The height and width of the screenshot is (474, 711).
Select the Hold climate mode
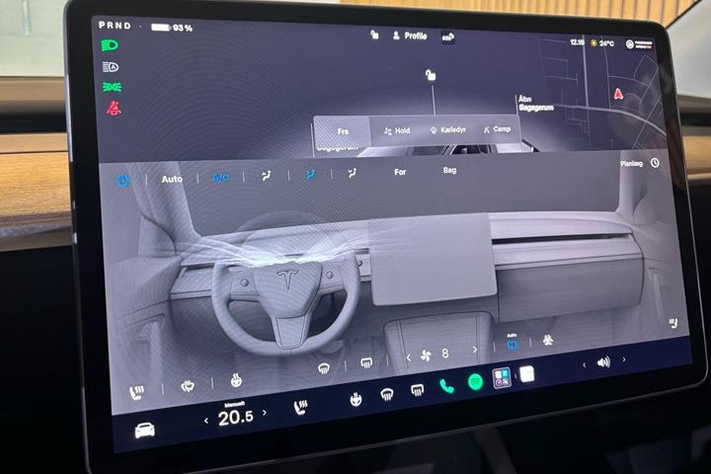397,130
